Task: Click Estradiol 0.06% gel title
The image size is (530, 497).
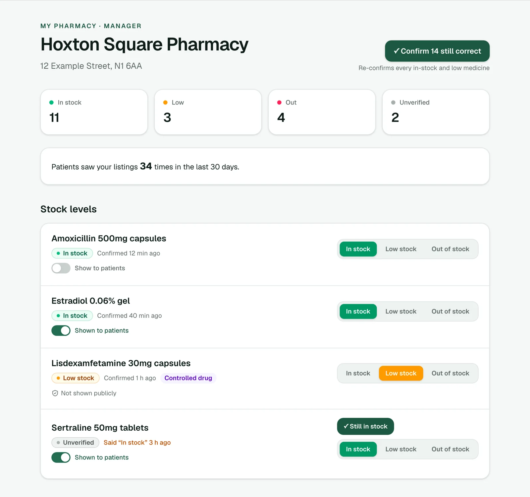Action: coord(90,301)
